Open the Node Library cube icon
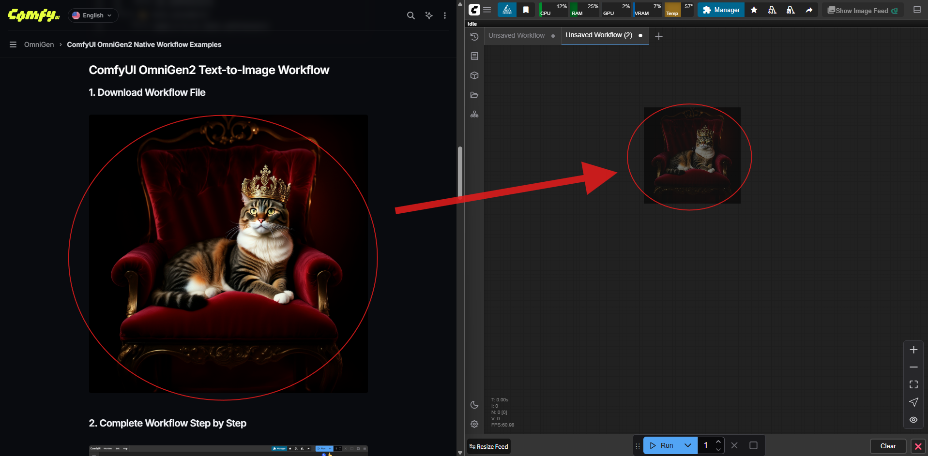This screenshot has height=456, width=928. [x=474, y=75]
